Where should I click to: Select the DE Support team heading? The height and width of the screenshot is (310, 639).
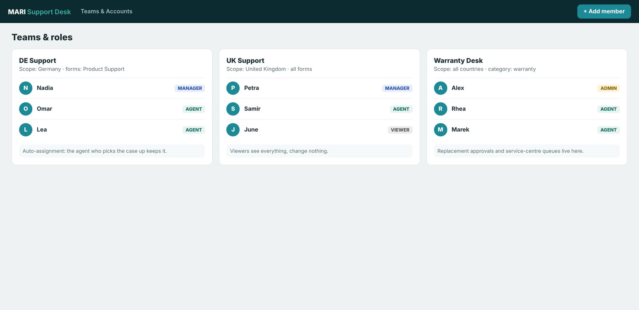[x=38, y=61]
